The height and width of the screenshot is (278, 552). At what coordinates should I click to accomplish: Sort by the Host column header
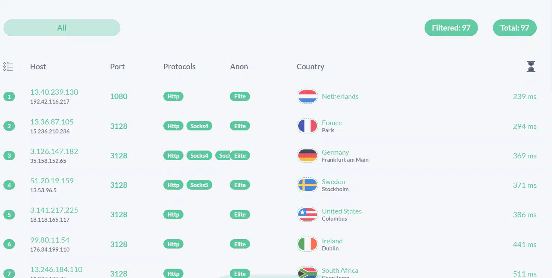[x=38, y=67]
